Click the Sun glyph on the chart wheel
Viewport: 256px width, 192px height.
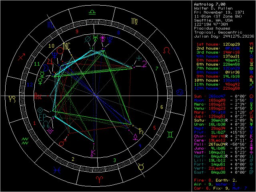pos(60,51)
